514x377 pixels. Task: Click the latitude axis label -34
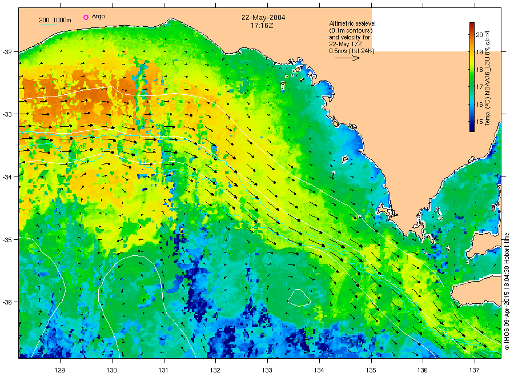click(10, 177)
